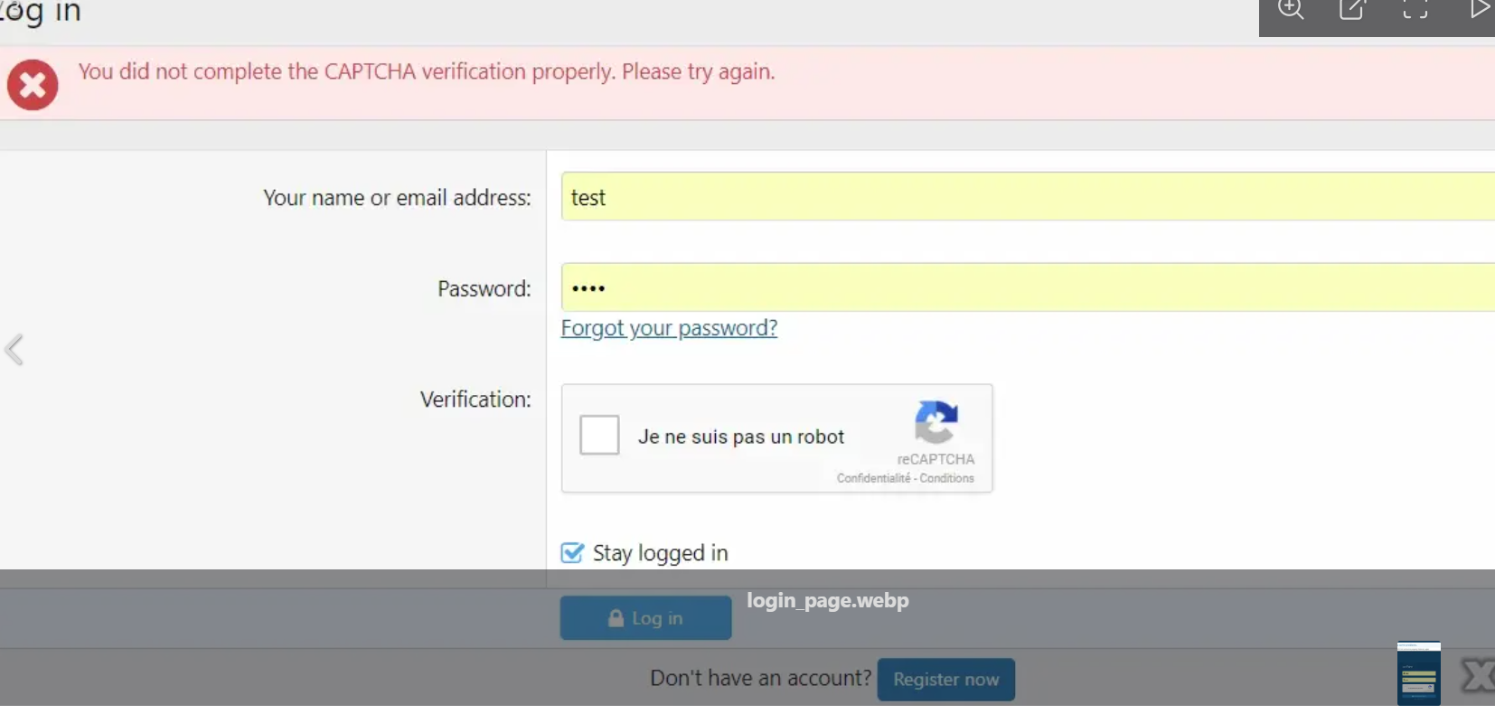1495x714 pixels.
Task: Click the reCAPTCHA logo
Action: click(936, 421)
